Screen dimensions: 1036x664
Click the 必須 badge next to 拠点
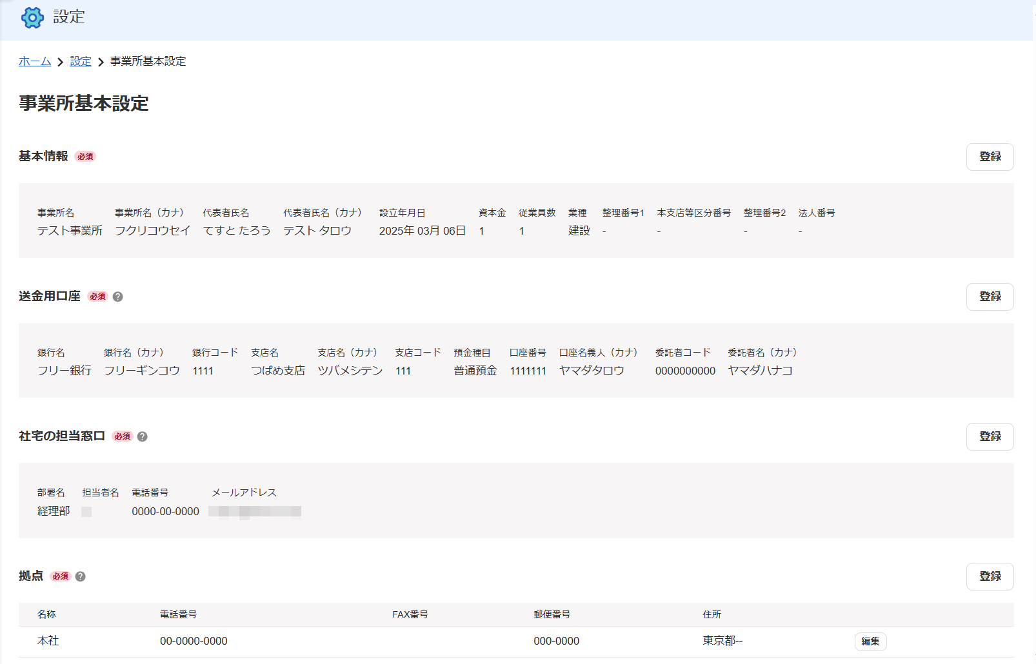61,576
